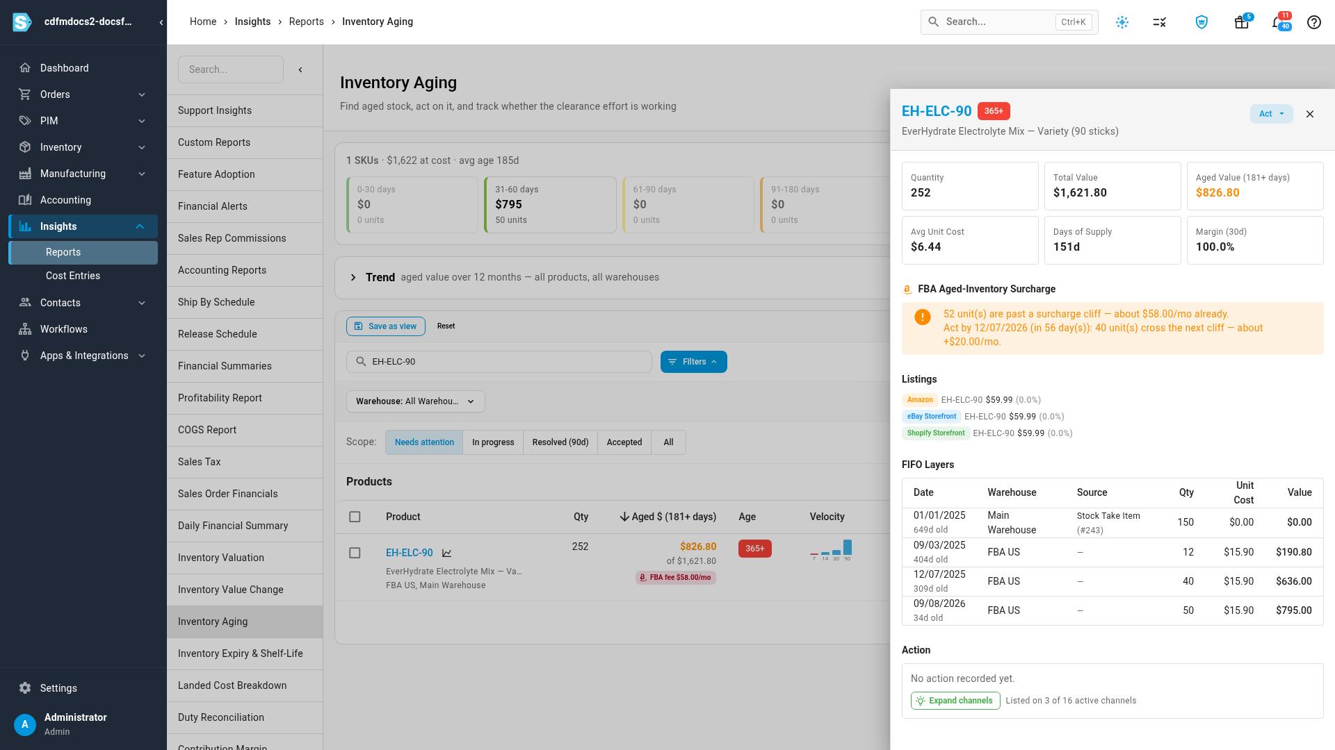Open the COGS Report item
The image size is (1335, 750).
point(245,430)
